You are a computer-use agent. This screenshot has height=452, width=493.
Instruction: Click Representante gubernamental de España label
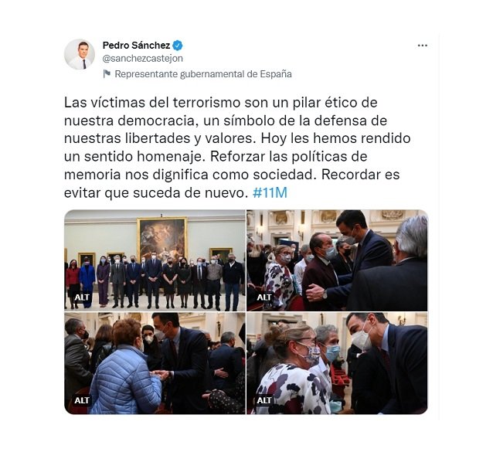pos(203,74)
